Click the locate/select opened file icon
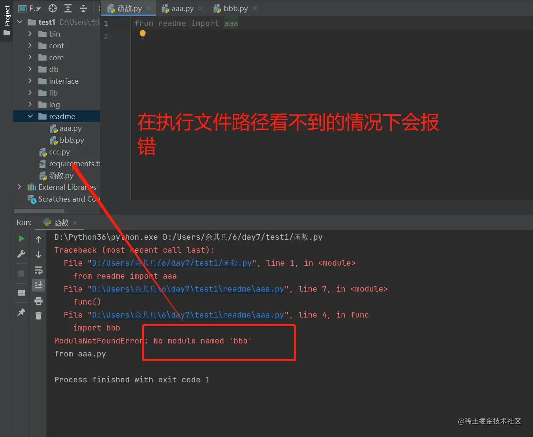 coord(53,8)
